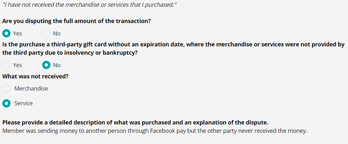Click the 'Yes' label under full amount question

pos(18,34)
